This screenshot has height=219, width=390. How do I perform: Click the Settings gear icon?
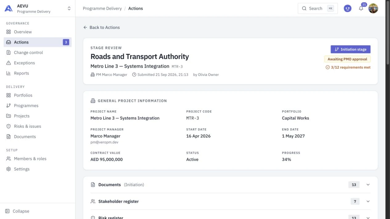coord(9,169)
